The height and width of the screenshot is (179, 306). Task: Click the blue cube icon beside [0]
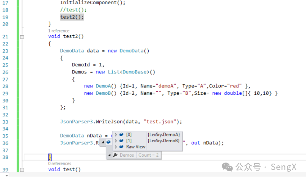pos(121,135)
